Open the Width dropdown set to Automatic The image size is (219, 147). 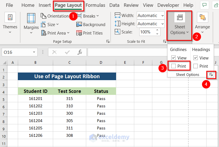[151, 16]
